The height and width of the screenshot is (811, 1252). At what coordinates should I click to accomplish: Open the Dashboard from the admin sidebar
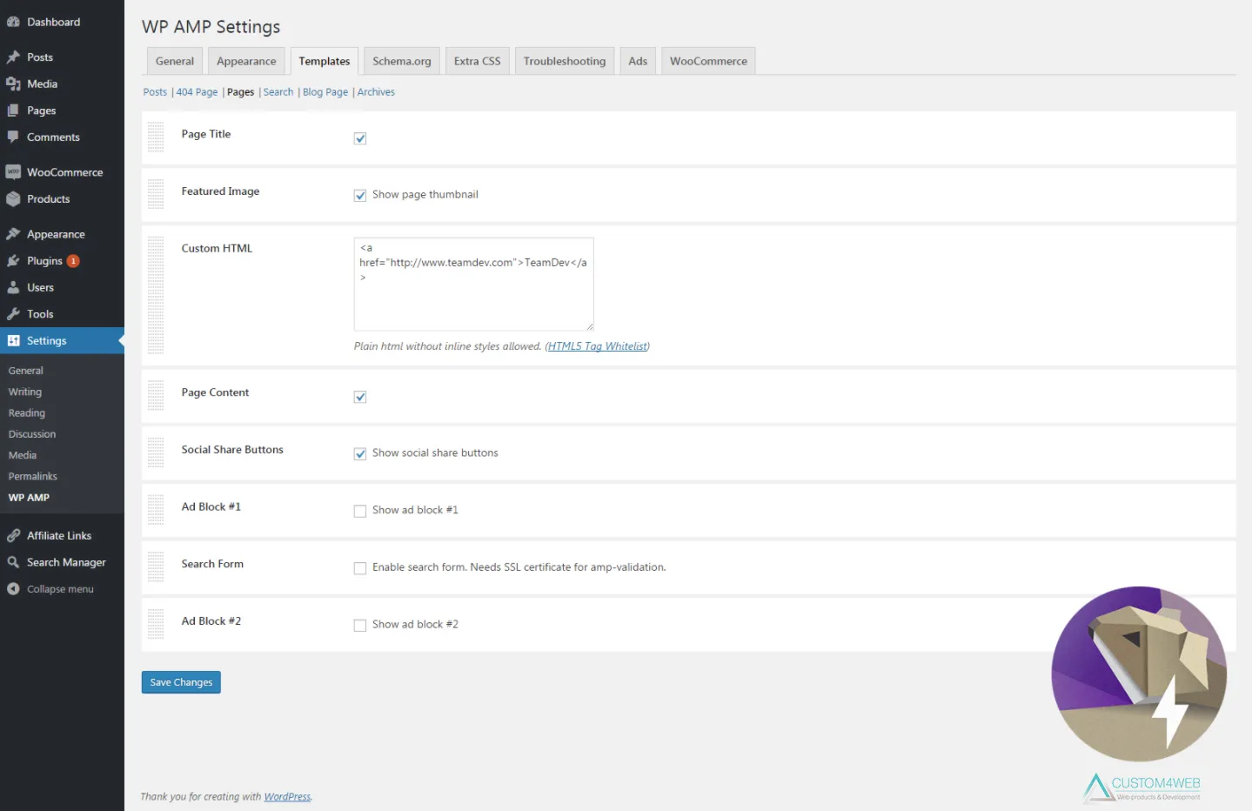(15, 21)
